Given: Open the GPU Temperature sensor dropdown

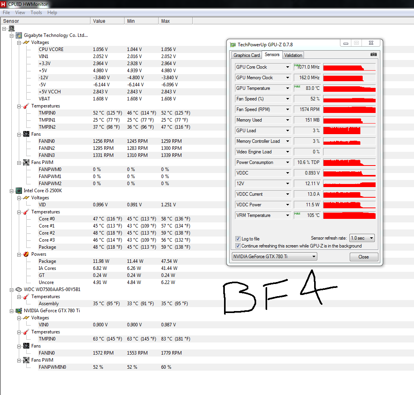Looking at the screenshot, I should [287, 88].
